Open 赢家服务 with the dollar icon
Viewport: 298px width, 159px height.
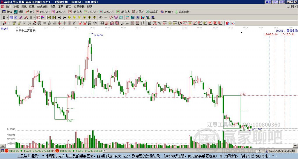(182, 12)
